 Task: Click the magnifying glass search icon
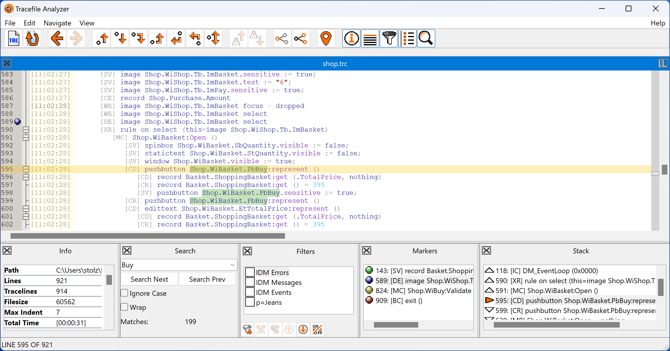point(426,39)
